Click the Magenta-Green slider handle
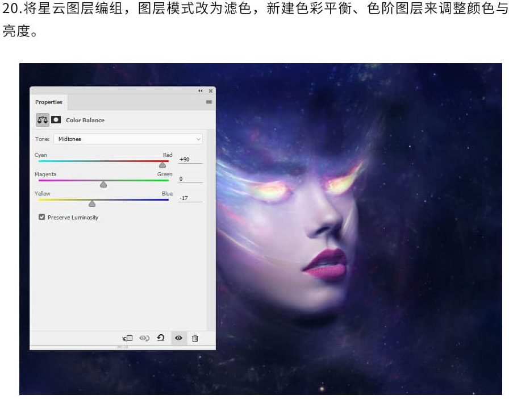509x399 pixels. 103,185
